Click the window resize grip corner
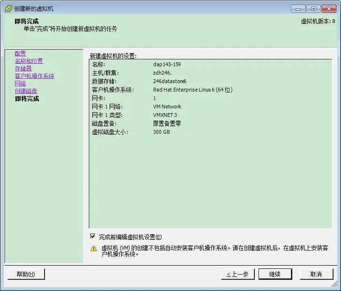The image size is (341, 291). pyautogui.click(x=334, y=284)
